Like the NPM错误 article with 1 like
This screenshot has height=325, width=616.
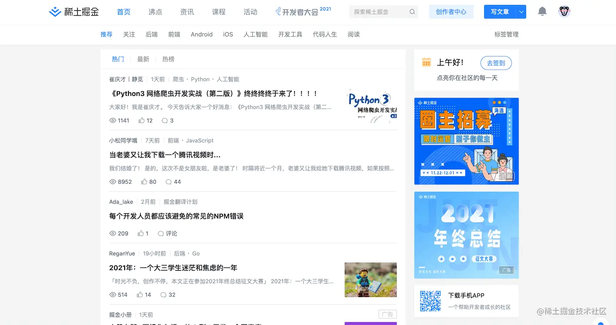click(x=141, y=233)
